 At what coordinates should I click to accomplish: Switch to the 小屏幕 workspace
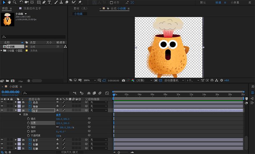tap(235, 3)
